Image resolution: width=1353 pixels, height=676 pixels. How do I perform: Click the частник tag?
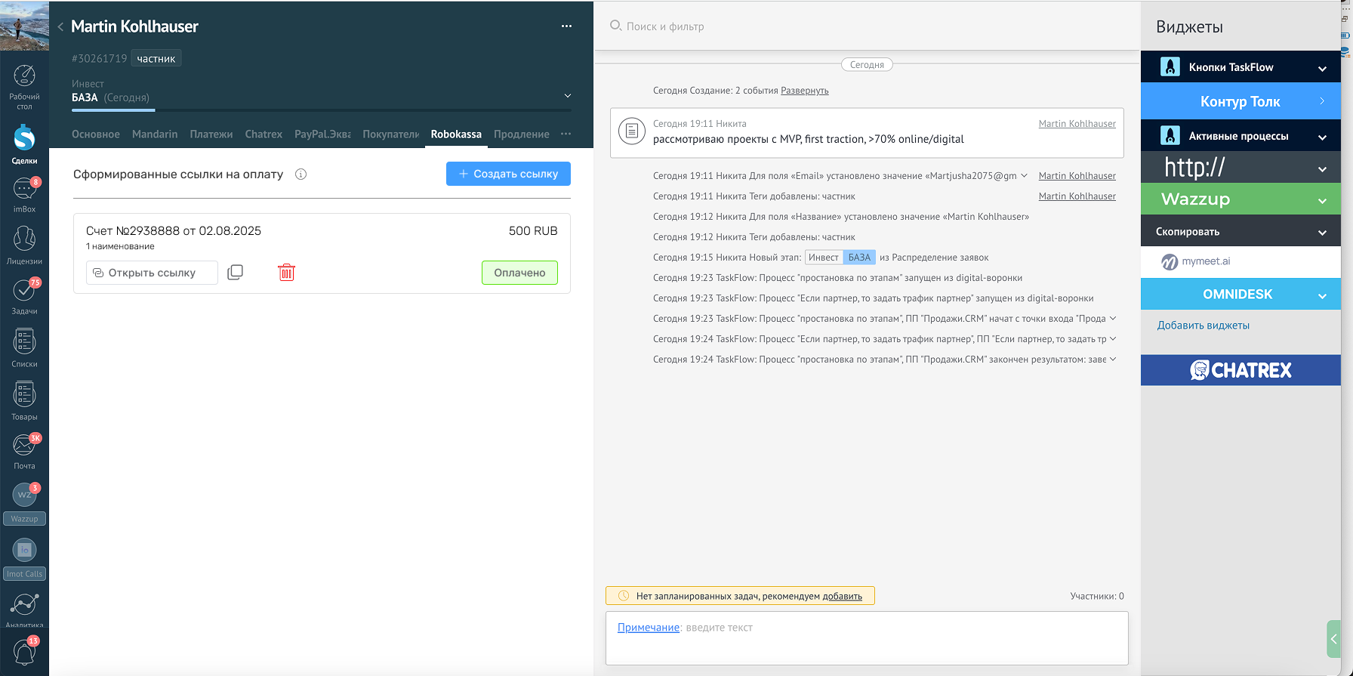click(x=156, y=58)
